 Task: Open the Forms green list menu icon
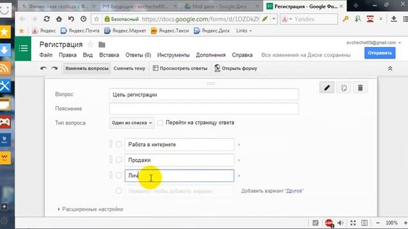(x=23, y=48)
